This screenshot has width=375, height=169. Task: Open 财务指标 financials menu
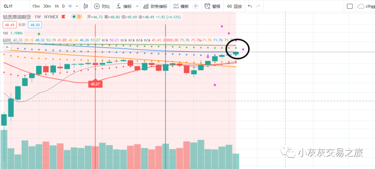pos(155,6)
